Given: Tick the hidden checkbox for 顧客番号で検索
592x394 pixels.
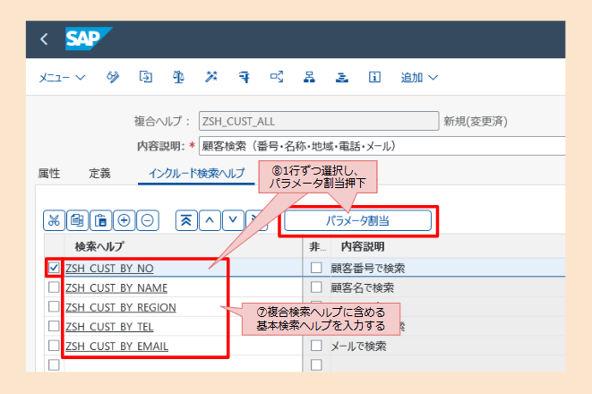Looking at the screenshot, I should coord(315,267).
